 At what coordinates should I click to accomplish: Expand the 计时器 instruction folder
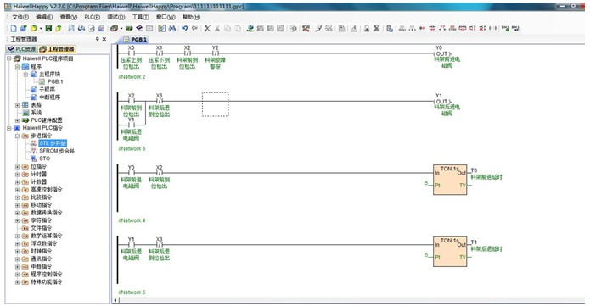[x=17, y=174]
